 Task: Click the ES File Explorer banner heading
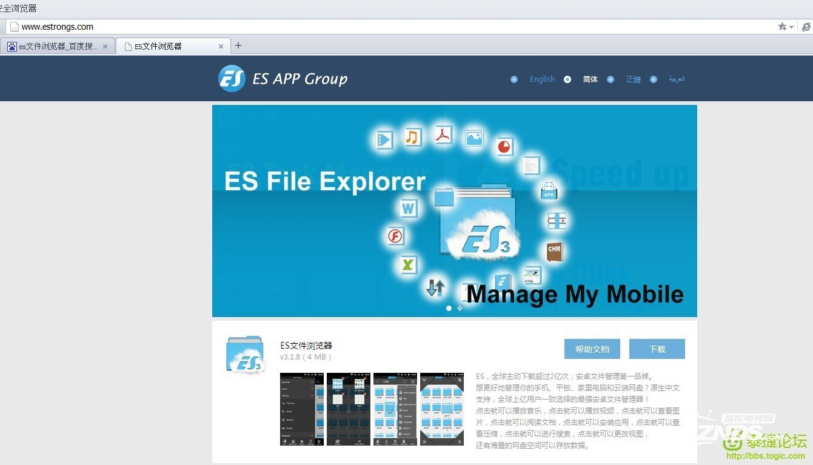point(325,181)
